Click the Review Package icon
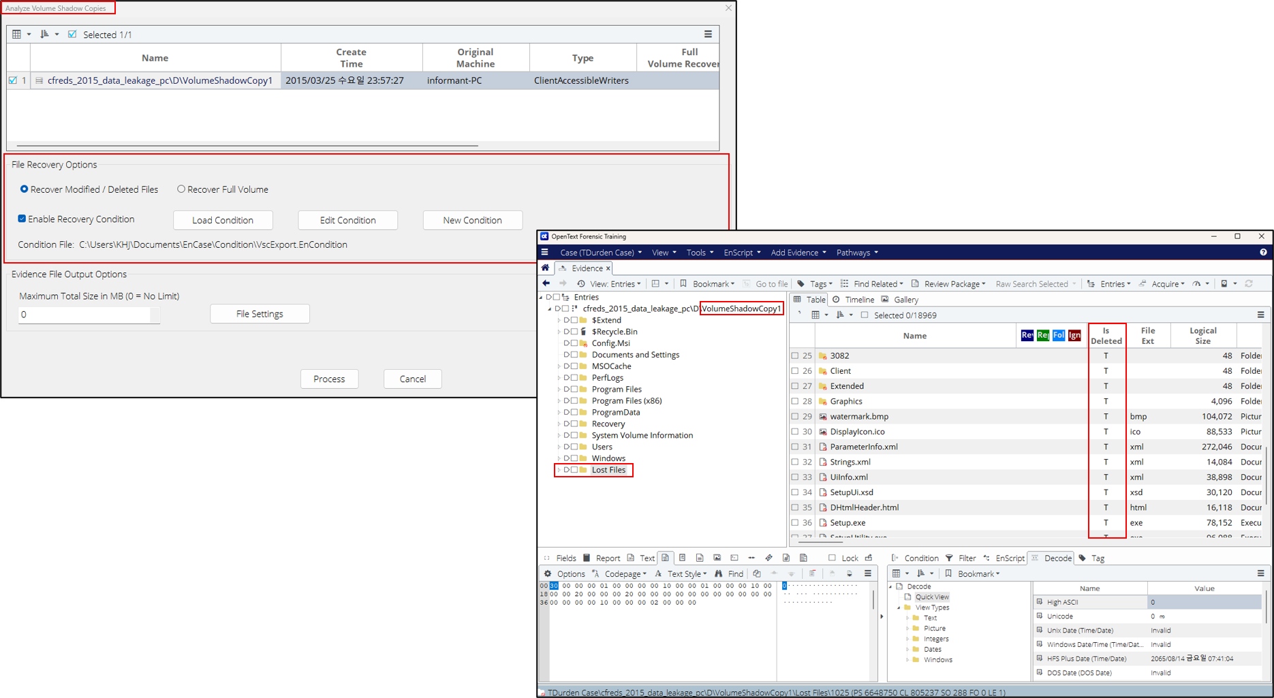Image resolution: width=1274 pixels, height=698 pixels. [x=915, y=284]
